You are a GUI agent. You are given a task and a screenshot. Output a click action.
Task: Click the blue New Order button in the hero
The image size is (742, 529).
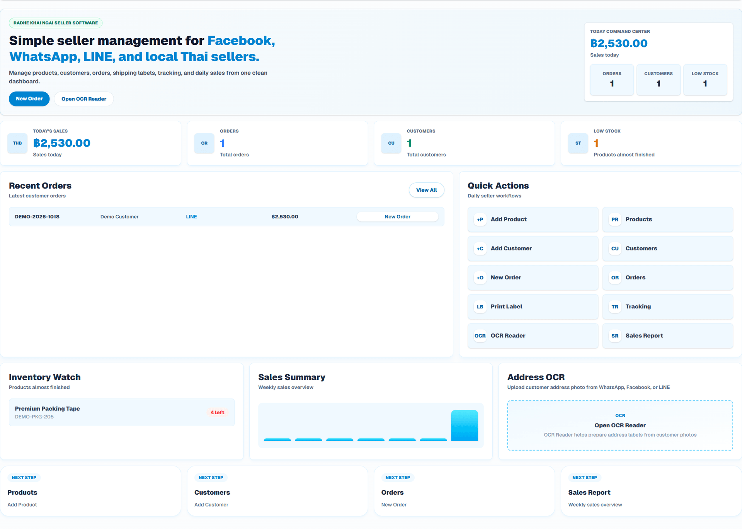(29, 99)
